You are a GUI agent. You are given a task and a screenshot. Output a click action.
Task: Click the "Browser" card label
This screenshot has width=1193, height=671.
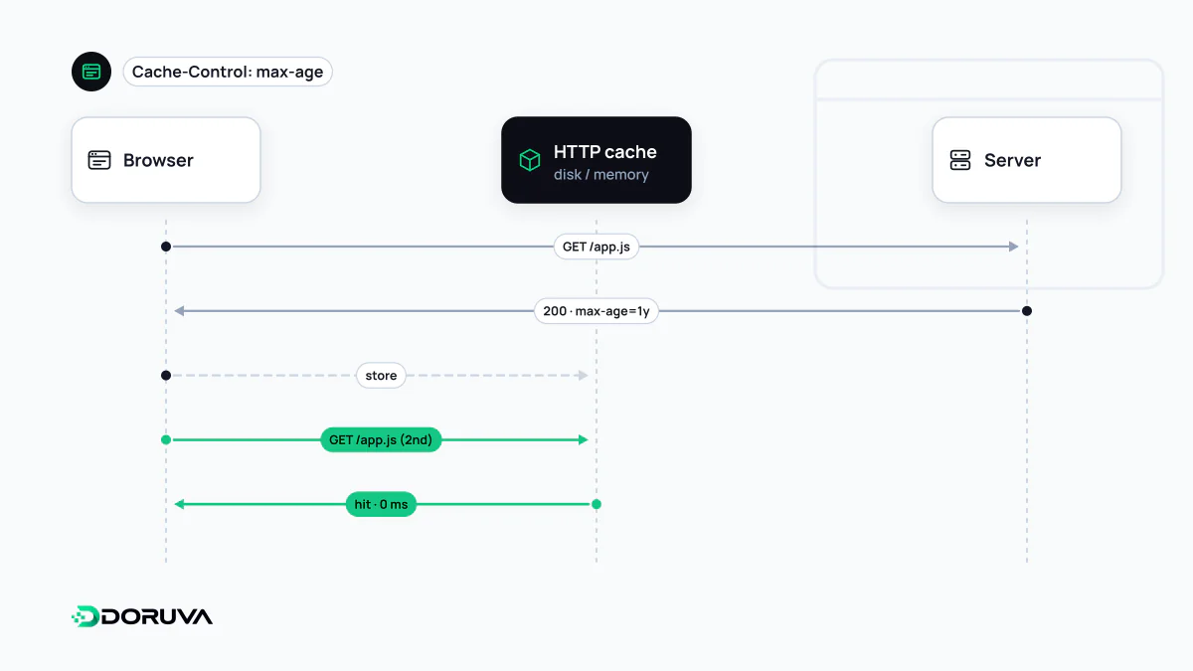click(158, 160)
